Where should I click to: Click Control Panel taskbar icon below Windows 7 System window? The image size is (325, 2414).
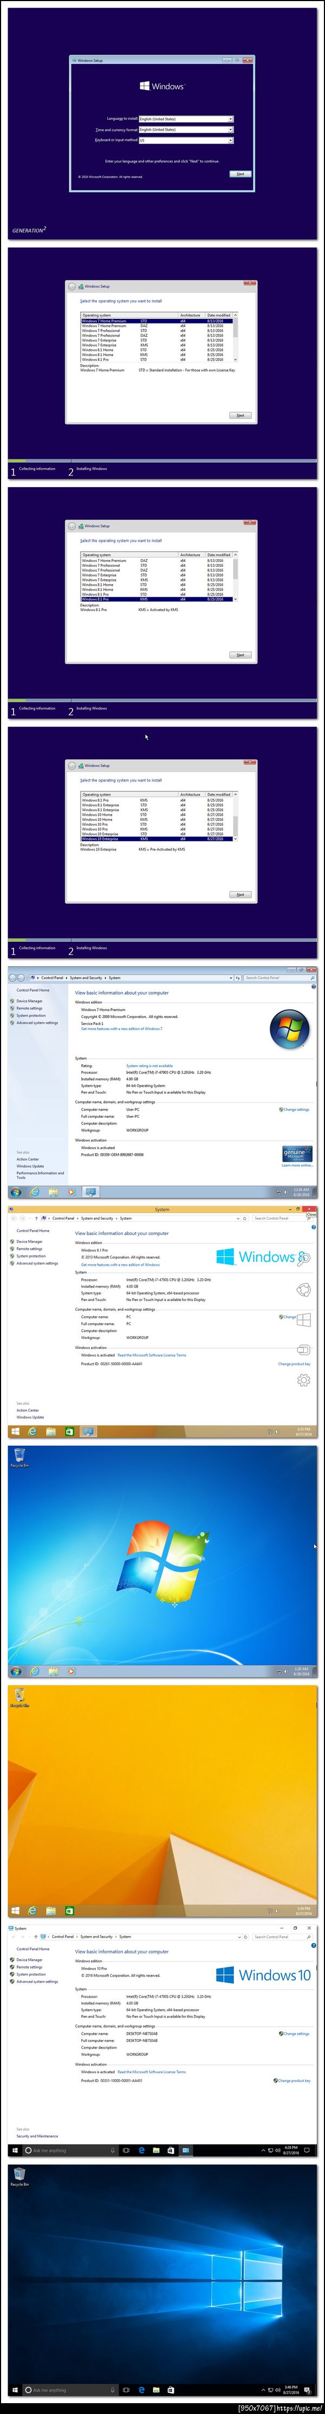coord(90,1192)
